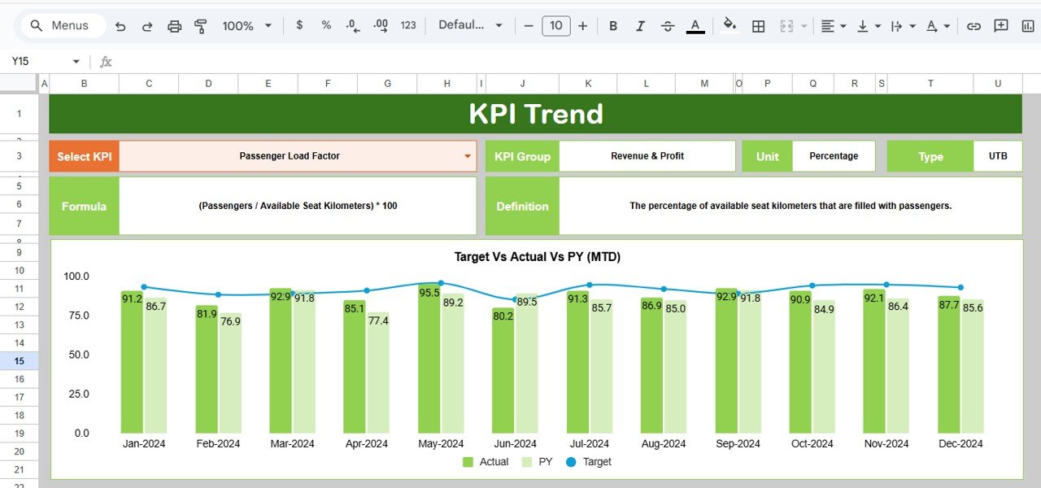Toggle strikethrough formatting
The image size is (1041, 488).
click(x=668, y=26)
